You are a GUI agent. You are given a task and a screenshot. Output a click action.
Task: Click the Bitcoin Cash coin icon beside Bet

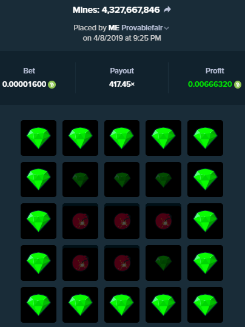click(x=52, y=85)
